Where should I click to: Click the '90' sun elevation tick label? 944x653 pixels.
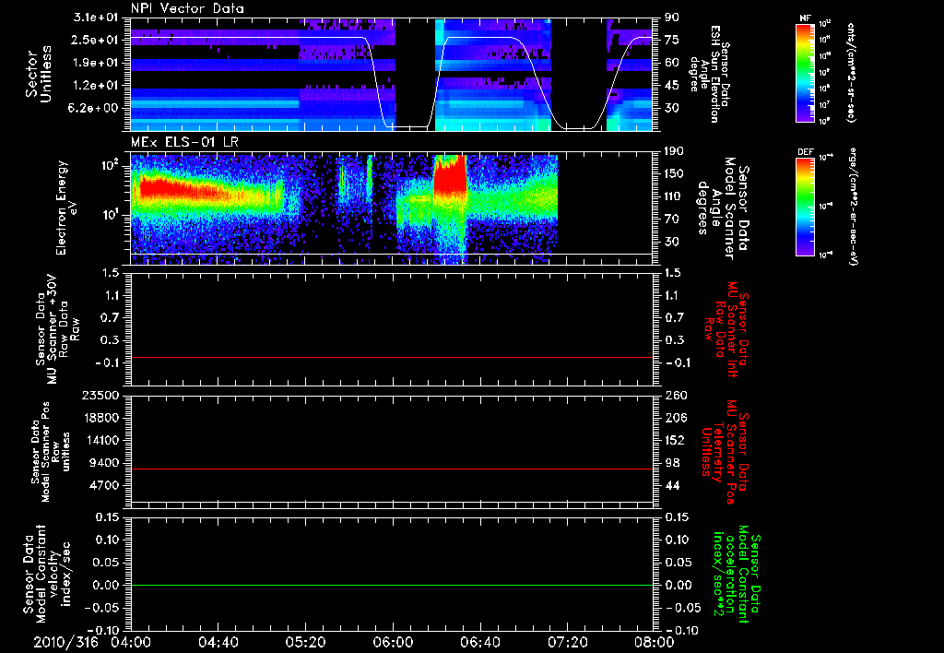click(672, 18)
